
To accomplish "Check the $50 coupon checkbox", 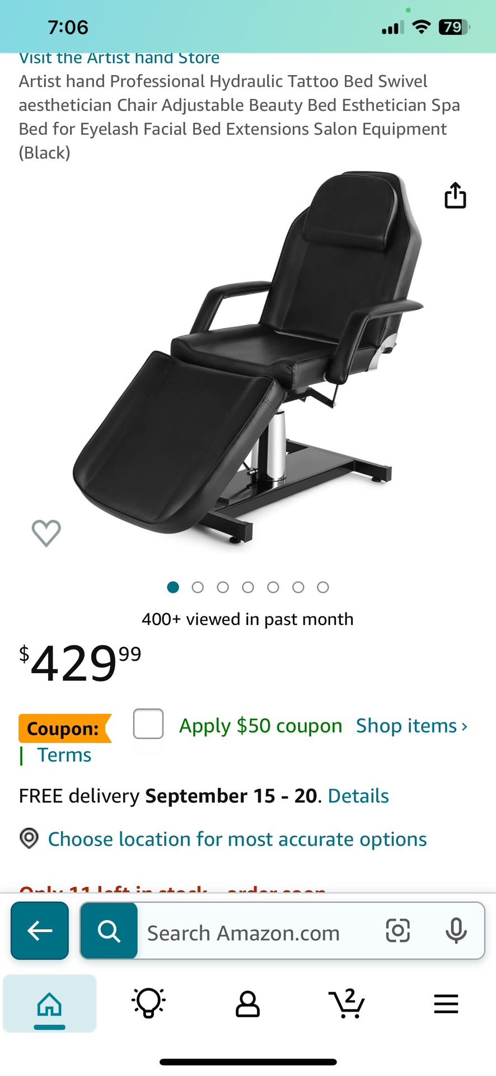I will 148,723.
